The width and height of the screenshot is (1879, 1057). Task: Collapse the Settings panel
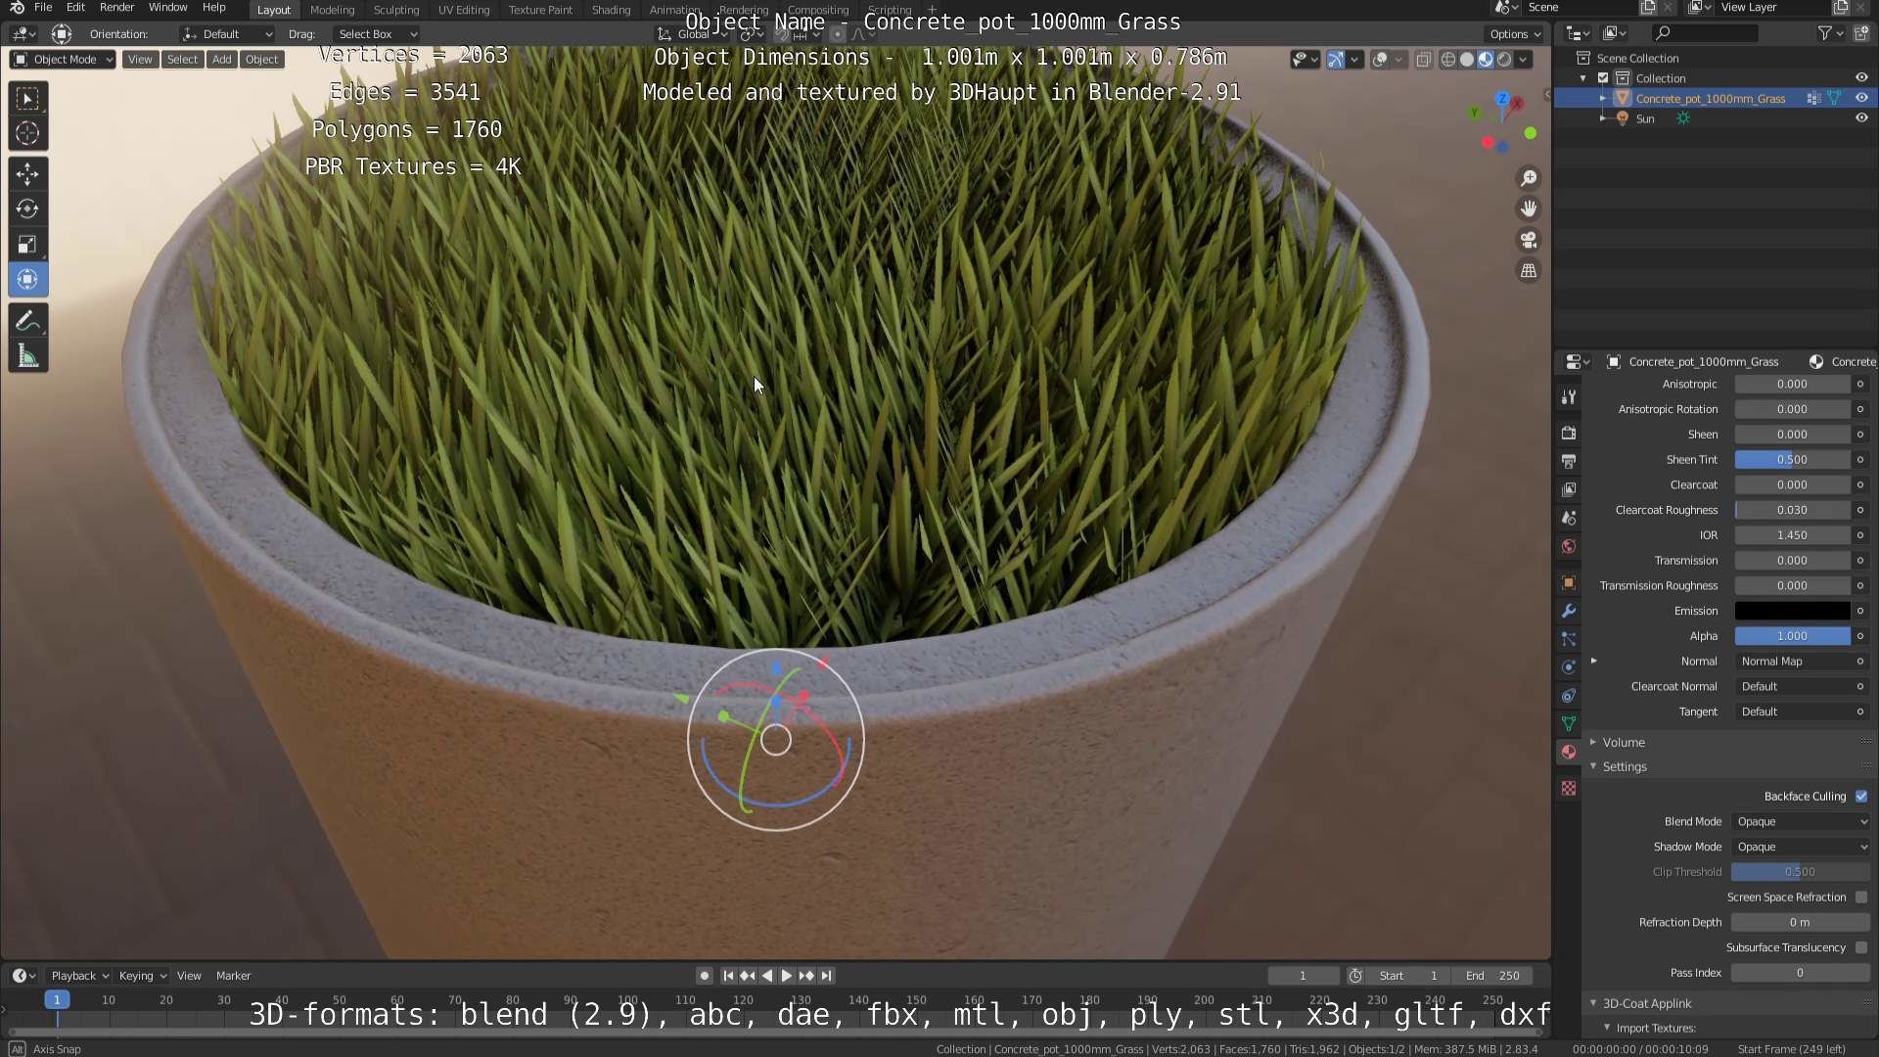(1625, 767)
